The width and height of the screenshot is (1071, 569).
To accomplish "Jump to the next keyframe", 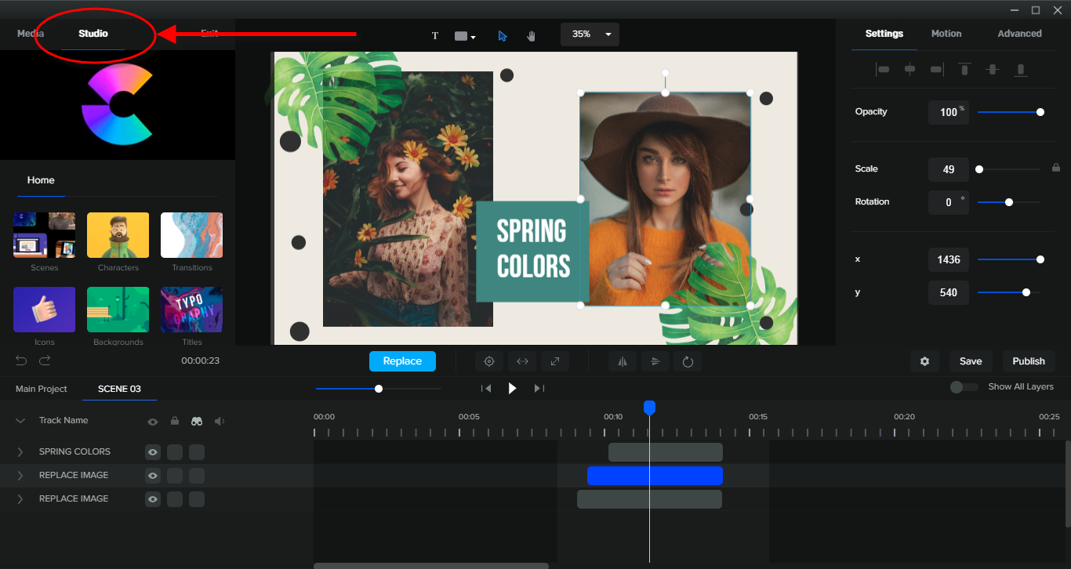I will point(539,388).
